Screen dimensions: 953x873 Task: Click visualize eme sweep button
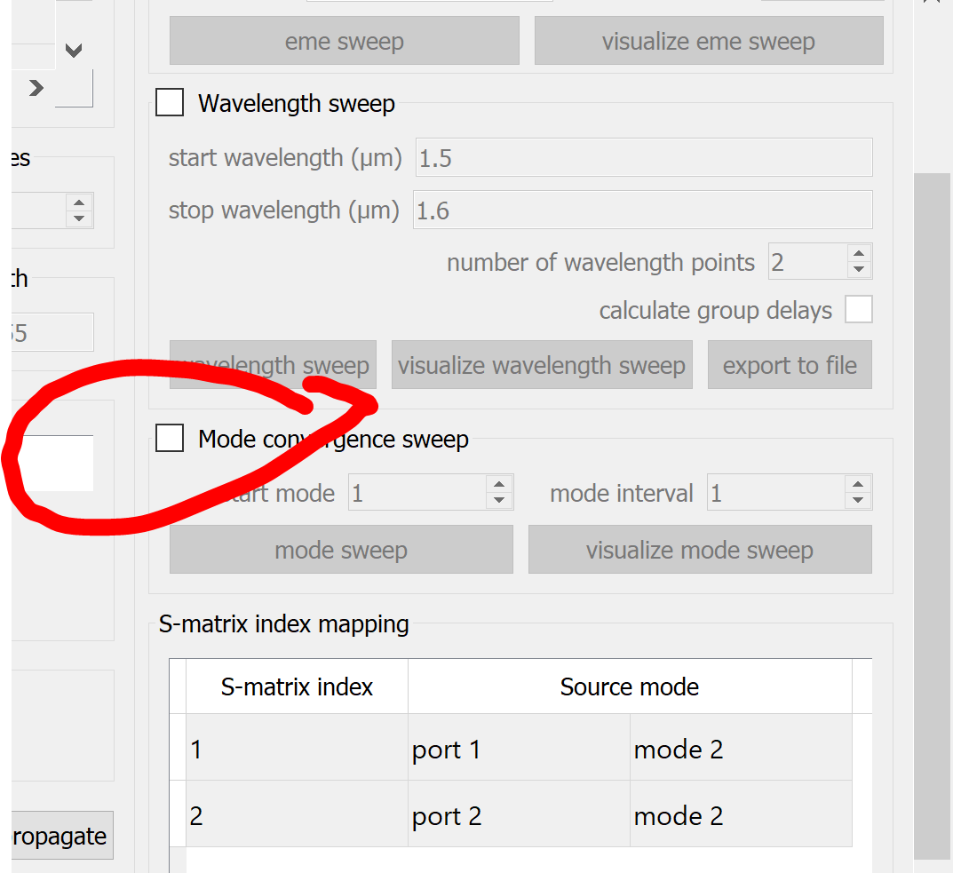pos(709,41)
